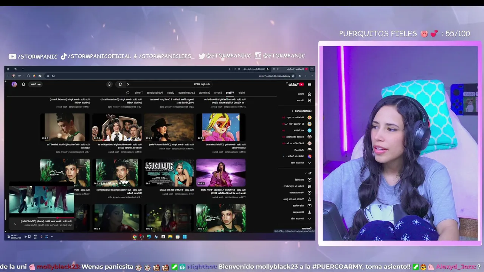Select the Videos channel tab
This screenshot has width=484, height=272.
point(230,93)
